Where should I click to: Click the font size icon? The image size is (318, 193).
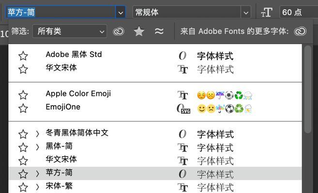click(267, 13)
